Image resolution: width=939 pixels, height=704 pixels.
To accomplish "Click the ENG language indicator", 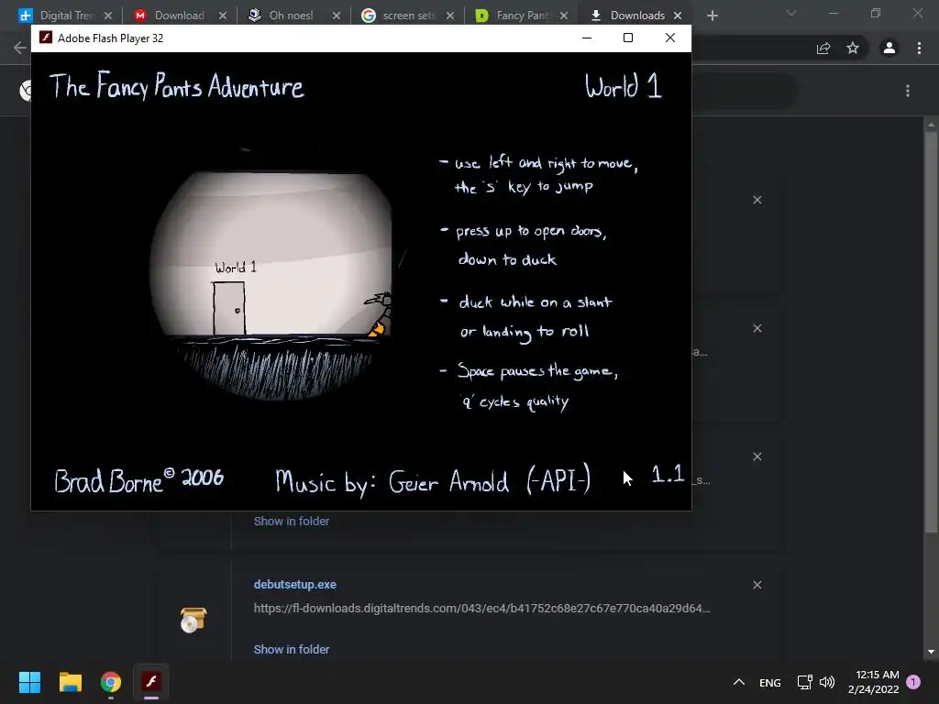I will pyautogui.click(x=770, y=682).
